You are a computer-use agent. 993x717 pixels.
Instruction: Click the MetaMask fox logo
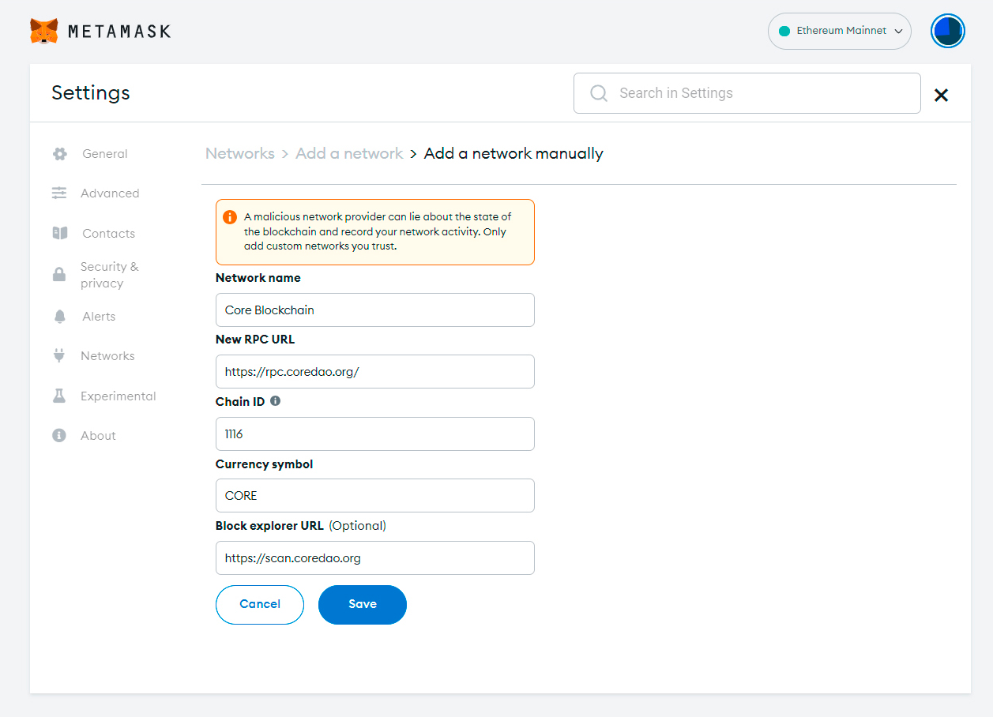click(x=44, y=32)
